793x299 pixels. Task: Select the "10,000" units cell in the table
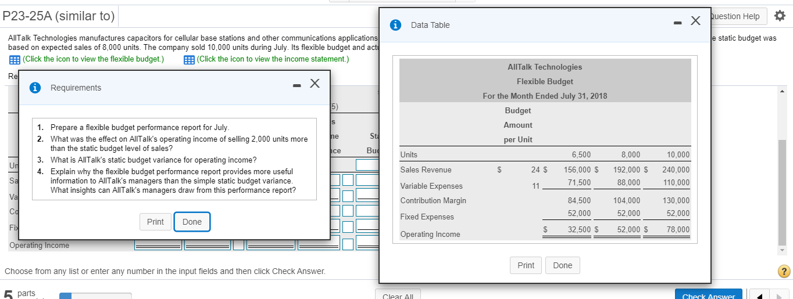(x=678, y=155)
